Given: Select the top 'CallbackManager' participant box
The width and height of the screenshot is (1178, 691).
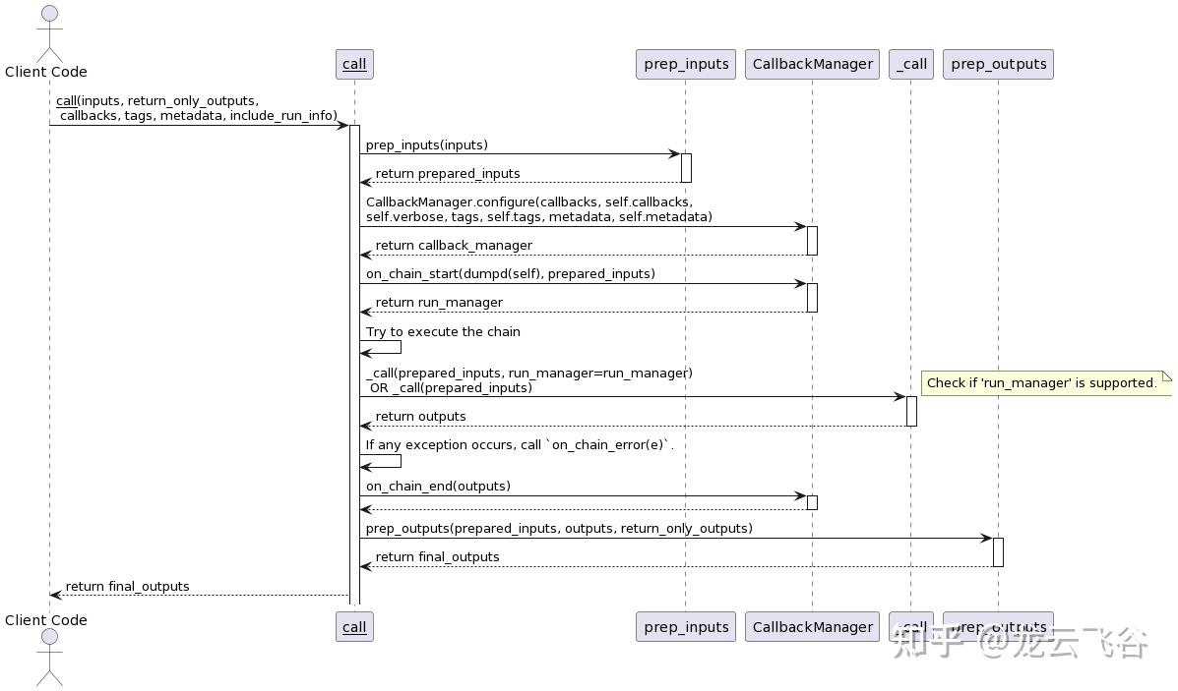Looking at the screenshot, I should coord(812,65).
